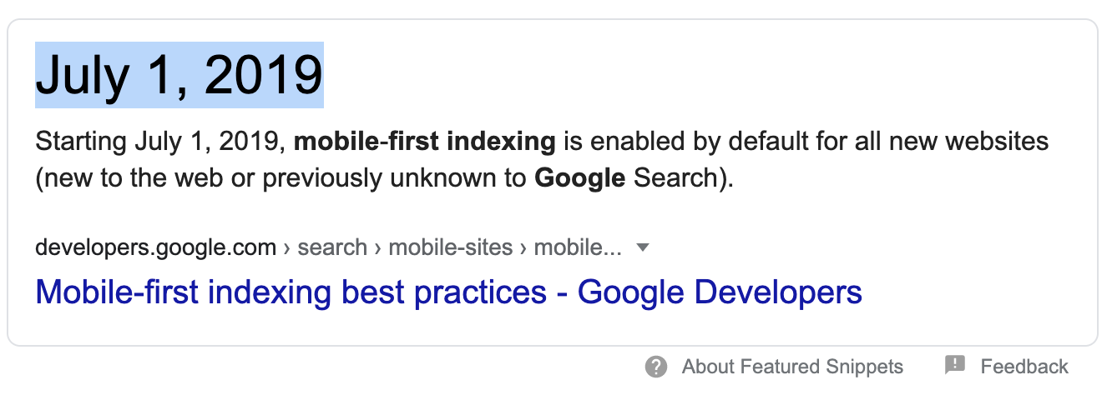Expand the dropdown arrow beside the URL breadcrumb

(x=642, y=247)
